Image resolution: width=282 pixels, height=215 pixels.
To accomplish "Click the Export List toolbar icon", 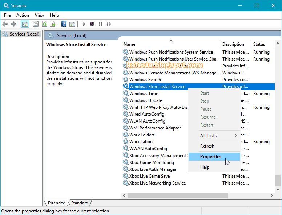I will [53, 24].
